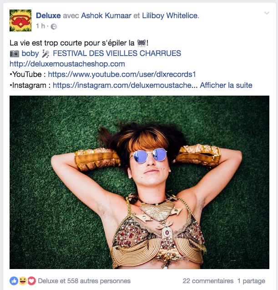Open the YouTube dlxrecords1 link

tap(122, 74)
